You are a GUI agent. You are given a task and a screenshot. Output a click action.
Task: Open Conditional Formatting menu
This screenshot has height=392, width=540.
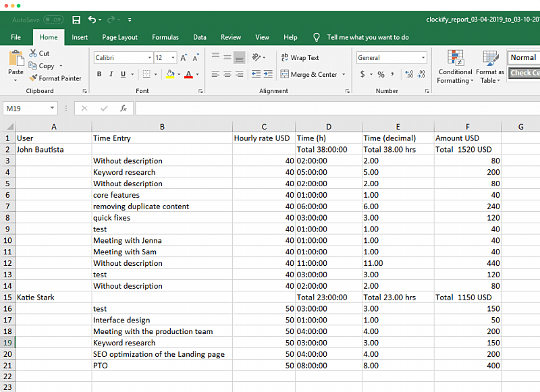coord(455,67)
